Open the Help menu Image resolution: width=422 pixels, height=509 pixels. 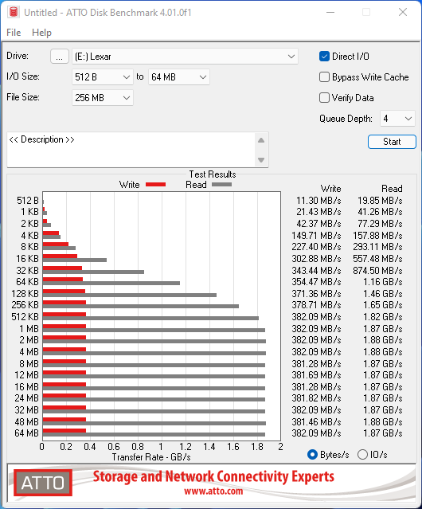[41, 33]
